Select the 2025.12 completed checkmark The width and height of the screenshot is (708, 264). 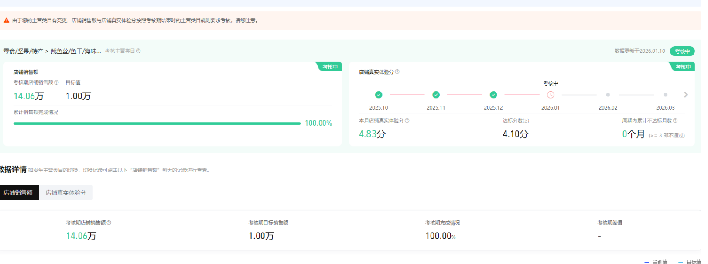click(493, 95)
